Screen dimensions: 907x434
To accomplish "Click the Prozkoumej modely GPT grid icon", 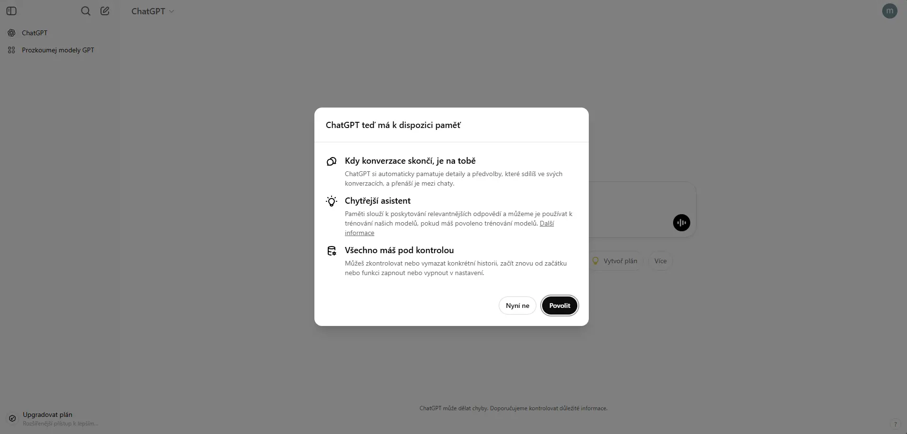I will (x=11, y=50).
